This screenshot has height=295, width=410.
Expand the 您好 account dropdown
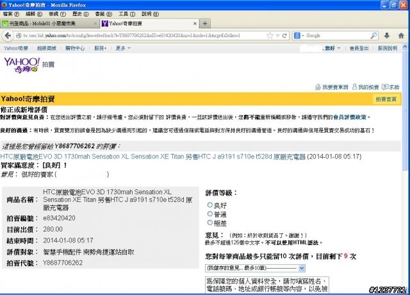[332, 48]
